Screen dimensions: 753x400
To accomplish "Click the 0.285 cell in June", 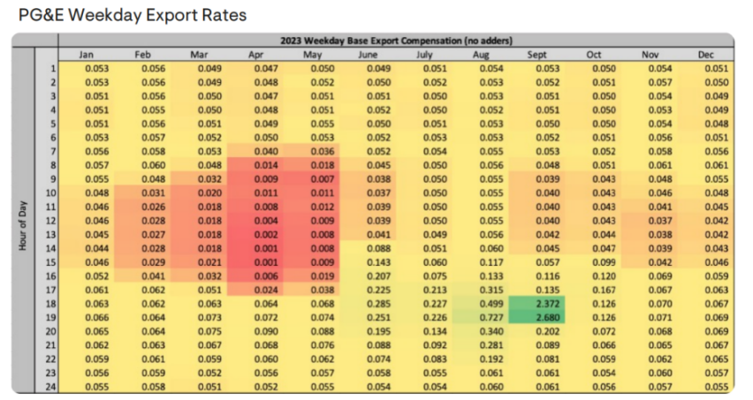I will click(x=368, y=302).
